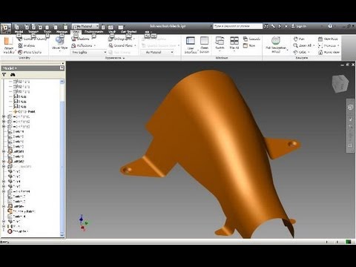Viewport: 356px width, 267px height.
Task: Launch the Full Navigation Wheel
Action: (276, 41)
